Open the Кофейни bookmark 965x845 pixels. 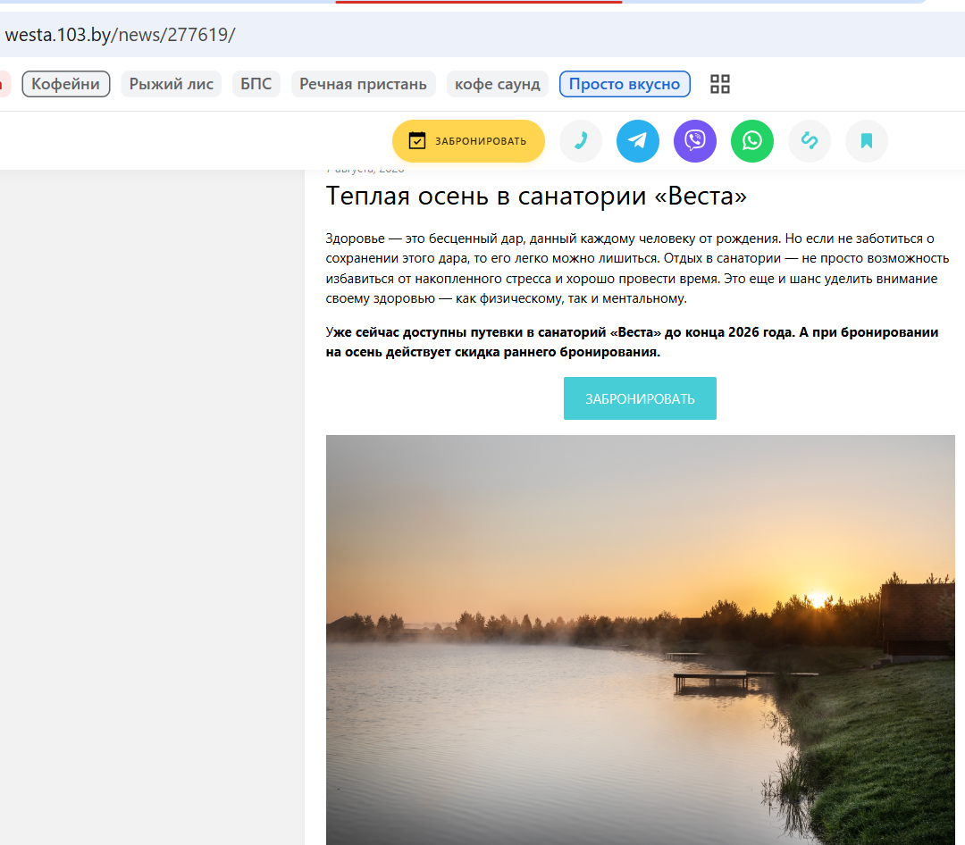[66, 84]
